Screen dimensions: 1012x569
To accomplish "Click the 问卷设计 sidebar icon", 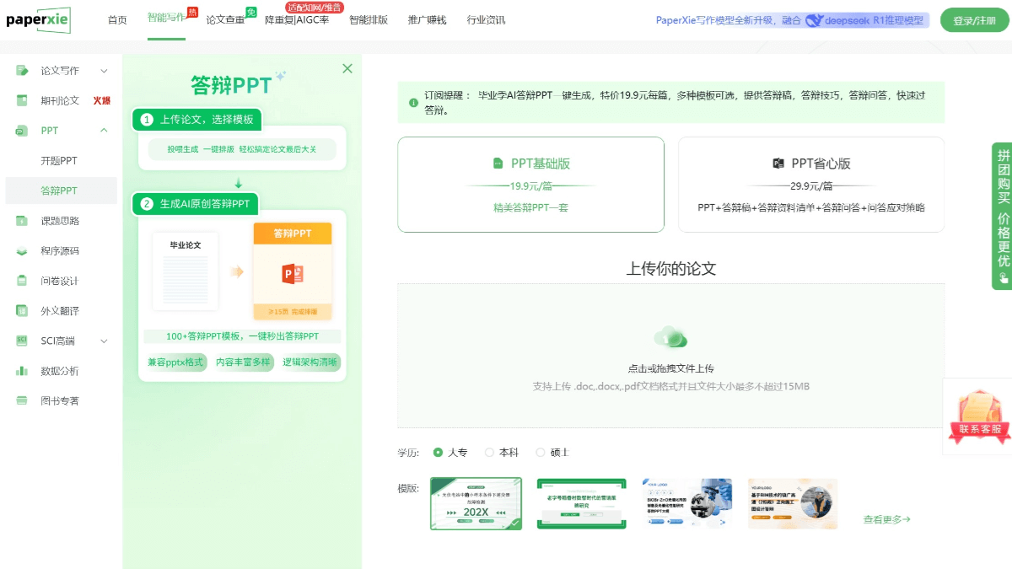I will click(23, 281).
